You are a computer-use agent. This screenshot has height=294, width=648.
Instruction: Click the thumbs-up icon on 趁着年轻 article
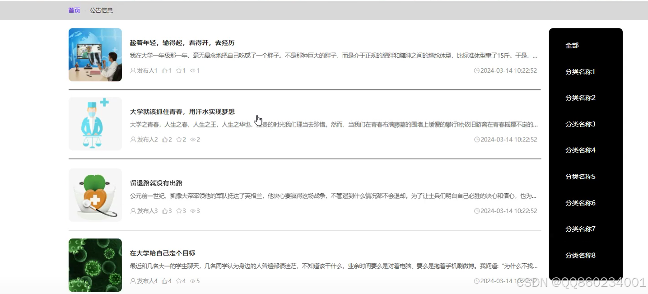pos(163,70)
